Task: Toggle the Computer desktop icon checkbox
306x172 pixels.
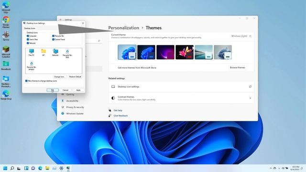Action: coord(28,36)
